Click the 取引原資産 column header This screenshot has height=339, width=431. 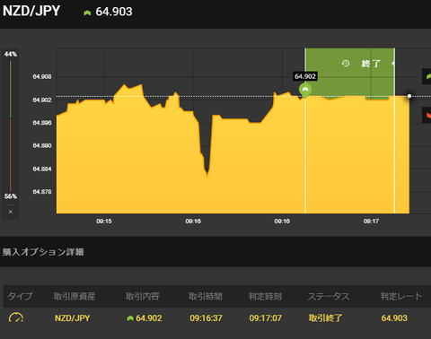(75, 296)
